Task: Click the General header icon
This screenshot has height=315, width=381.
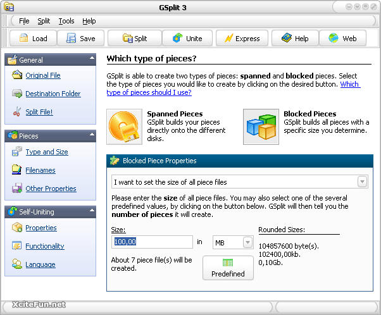Action: [13, 59]
